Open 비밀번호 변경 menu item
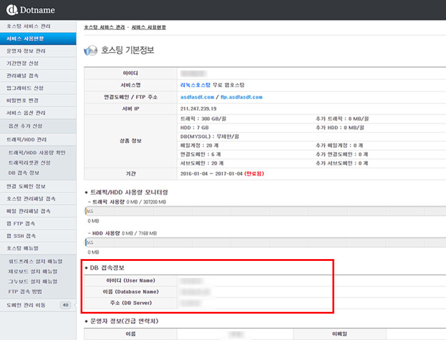The width and height of the screenshot is (446, 340). 23,100
